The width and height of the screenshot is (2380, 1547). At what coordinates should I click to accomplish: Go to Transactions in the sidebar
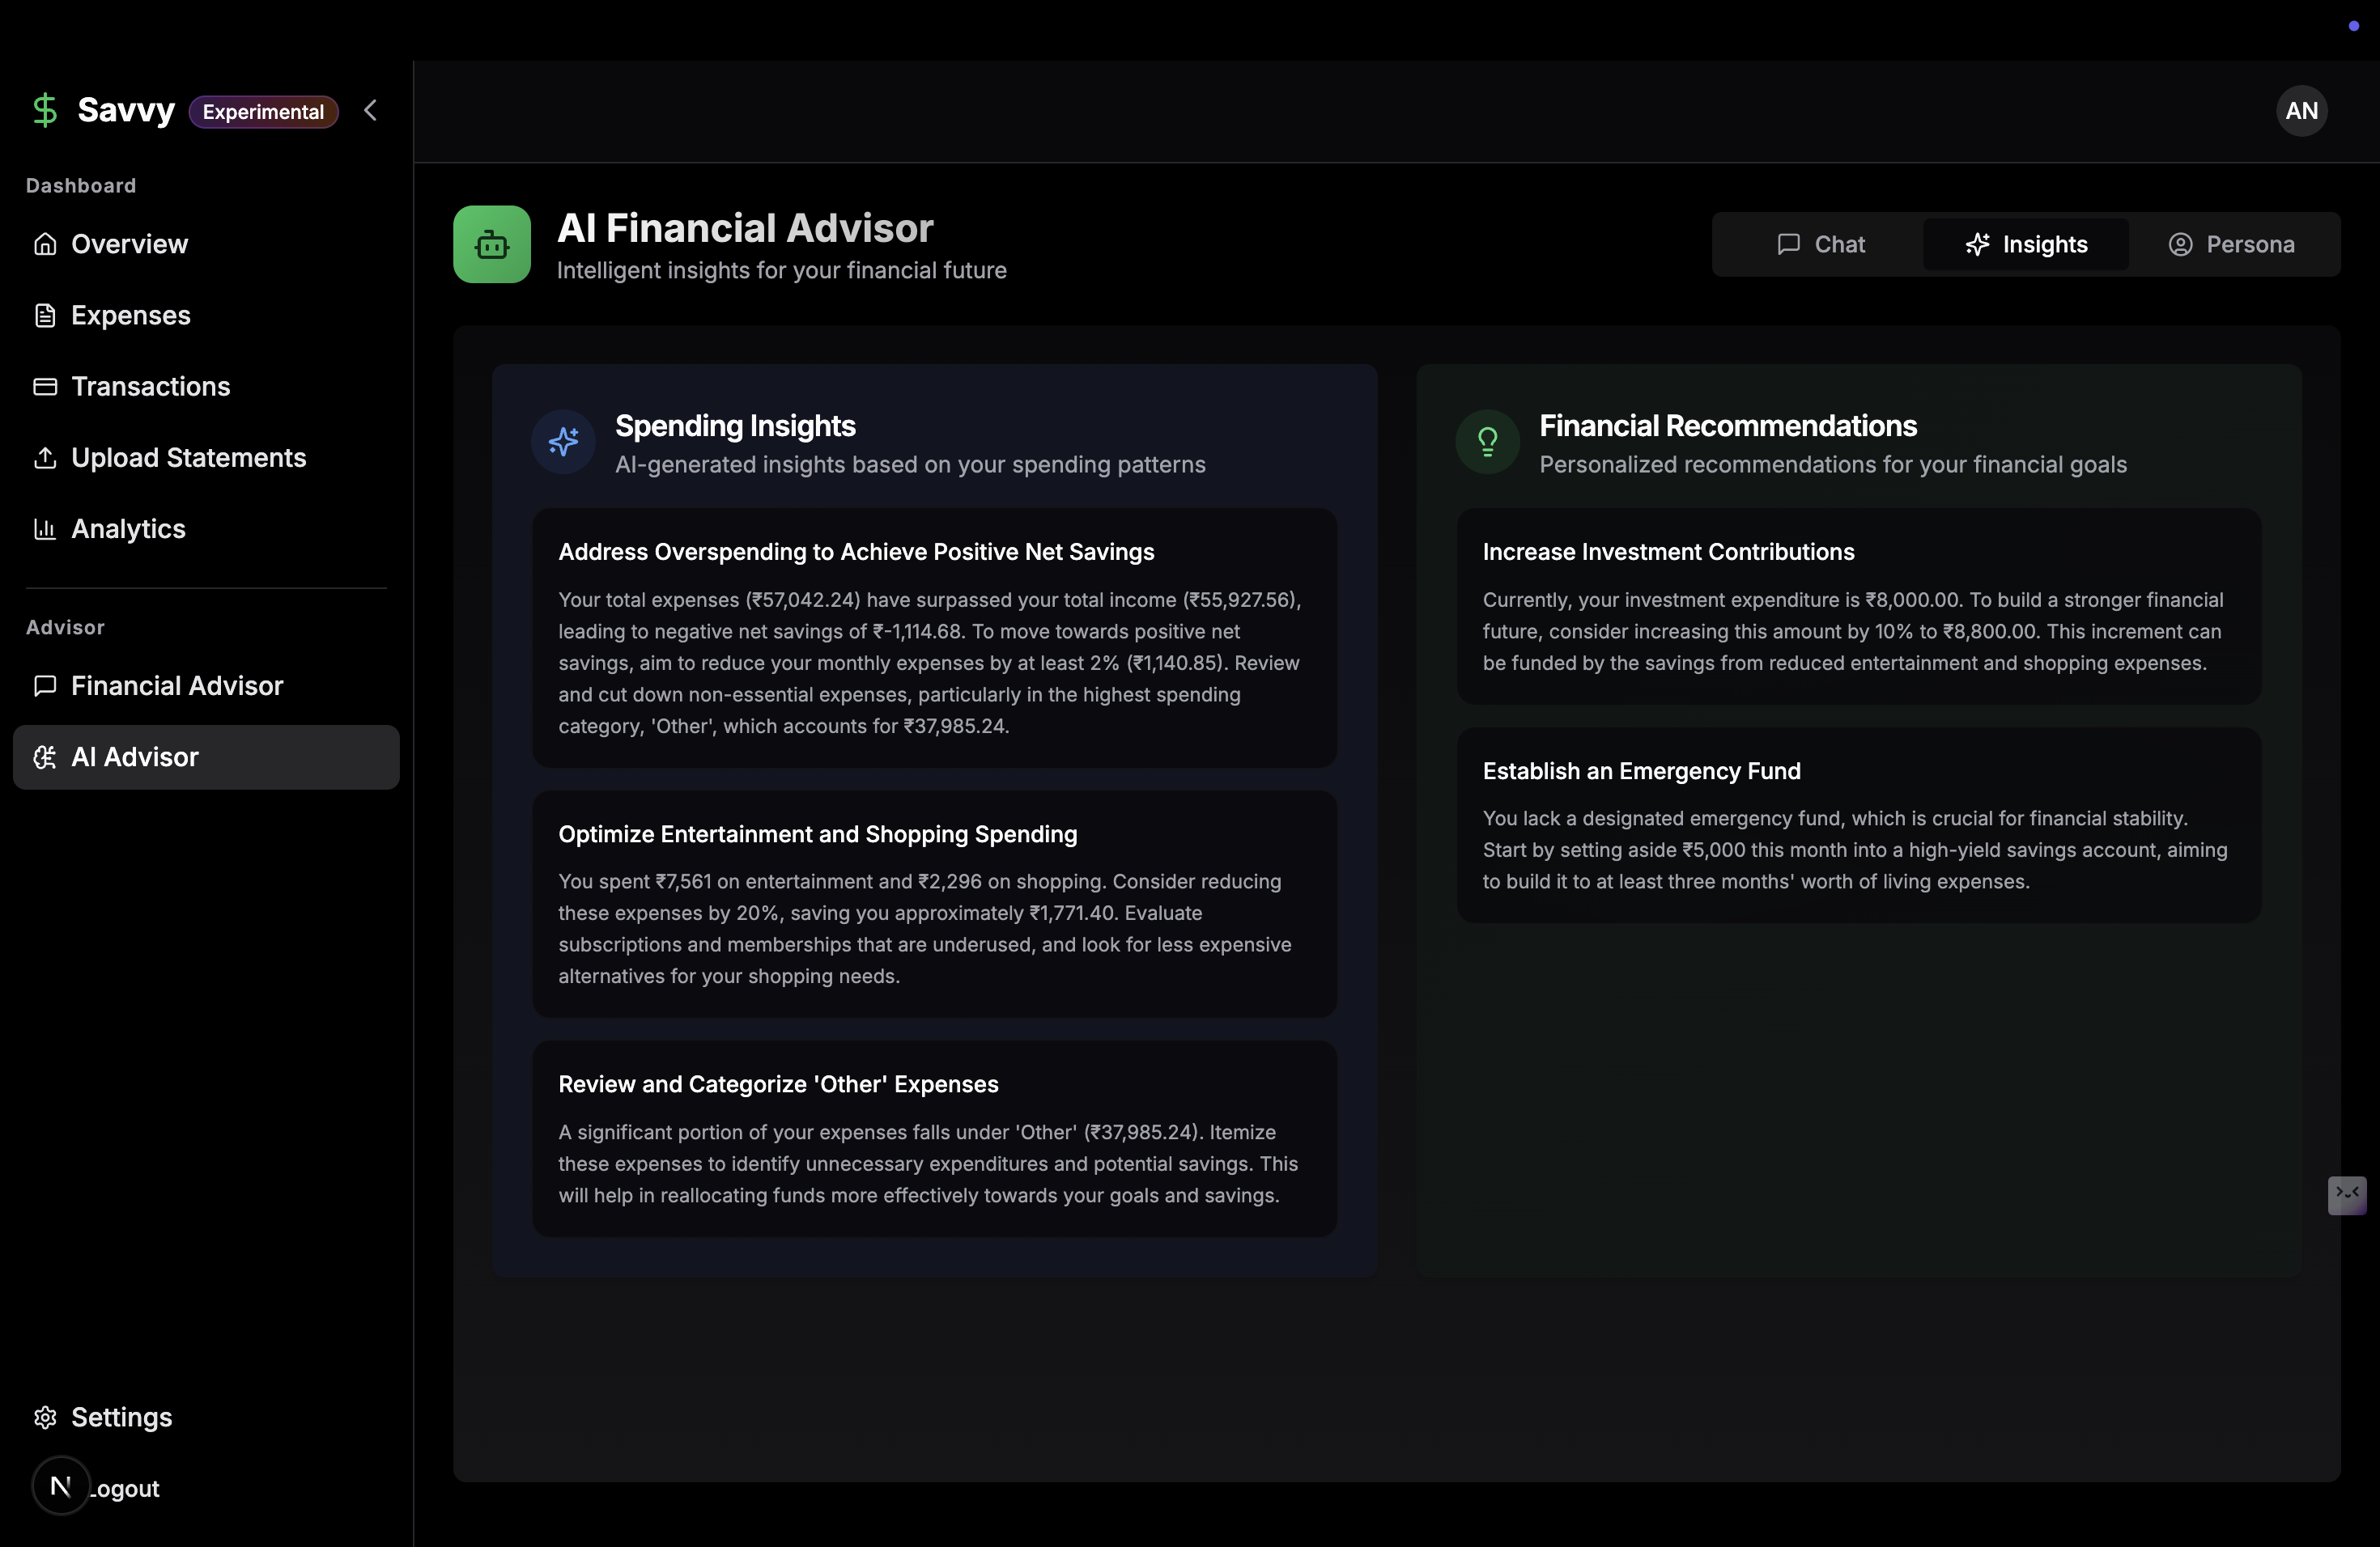coord(150,387)
